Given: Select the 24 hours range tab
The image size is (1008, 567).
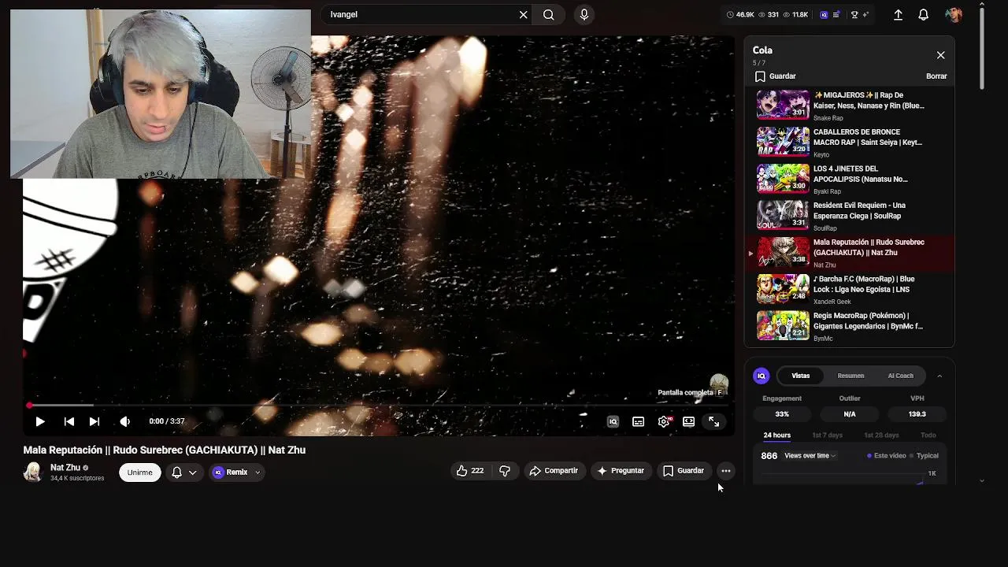Looking at the screenshot, I should [x=776, y=435].
